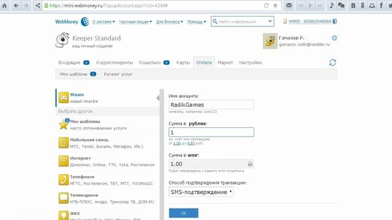
Task: Go back with browser back arrow
Action: [17, 5]
